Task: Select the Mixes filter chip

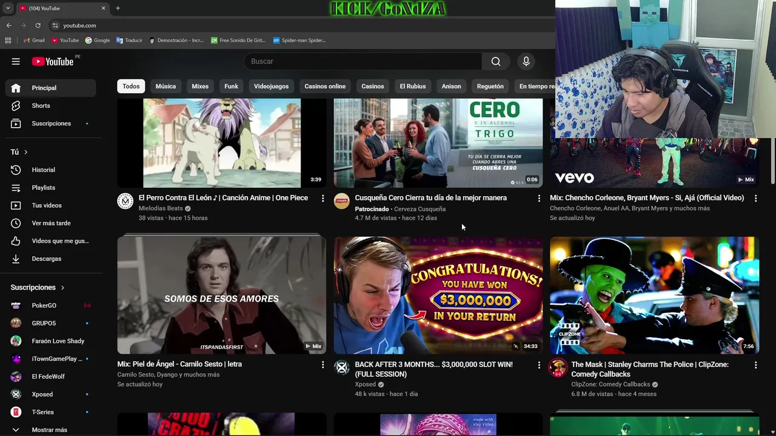Action: [x=200, y=87]
